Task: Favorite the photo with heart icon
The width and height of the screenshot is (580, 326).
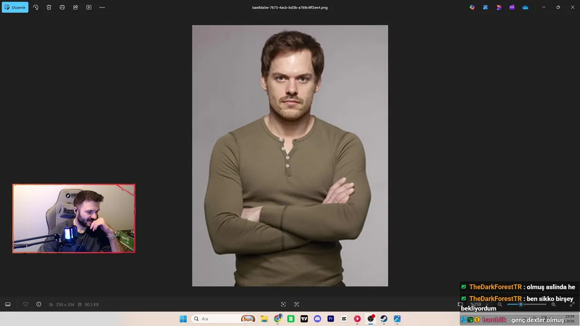Action: click(25, 304)
